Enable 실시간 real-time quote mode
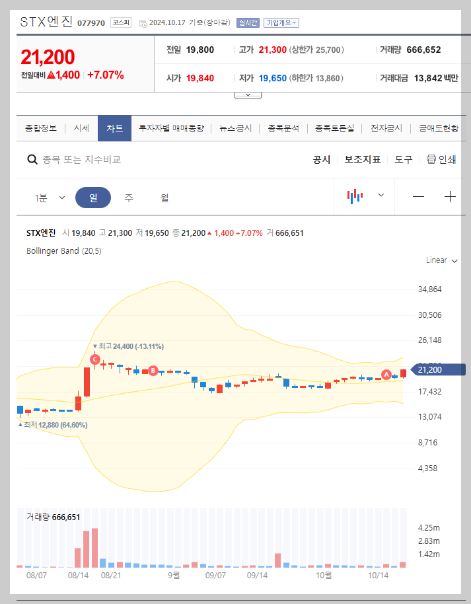 (248, 22)
